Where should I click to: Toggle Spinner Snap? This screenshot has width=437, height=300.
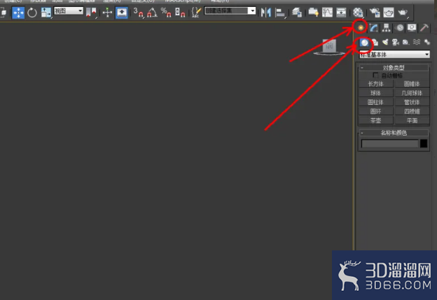[x=180, y=13]
